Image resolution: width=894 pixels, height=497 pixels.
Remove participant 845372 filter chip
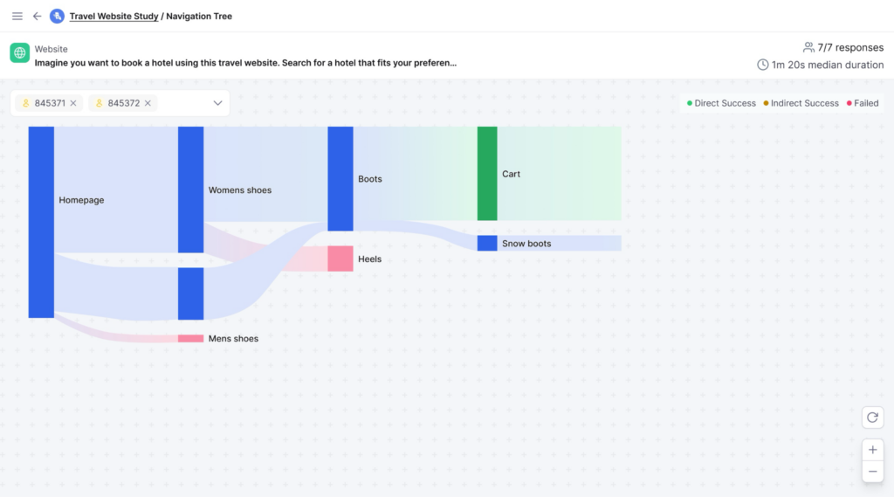pos(148,103)
